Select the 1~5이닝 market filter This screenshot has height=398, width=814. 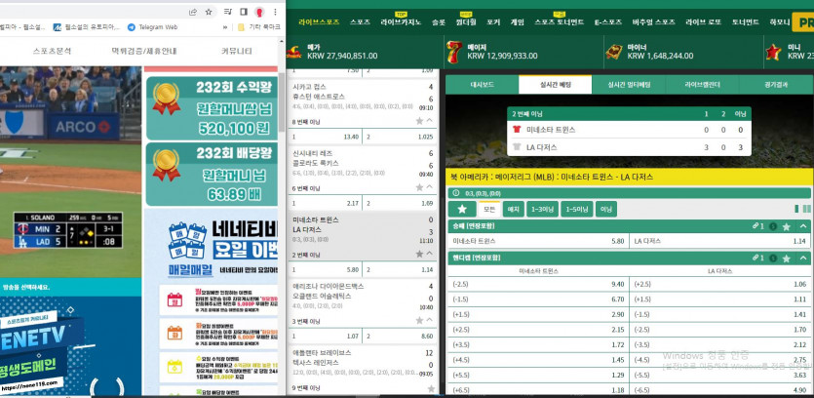tap(576, 209)
